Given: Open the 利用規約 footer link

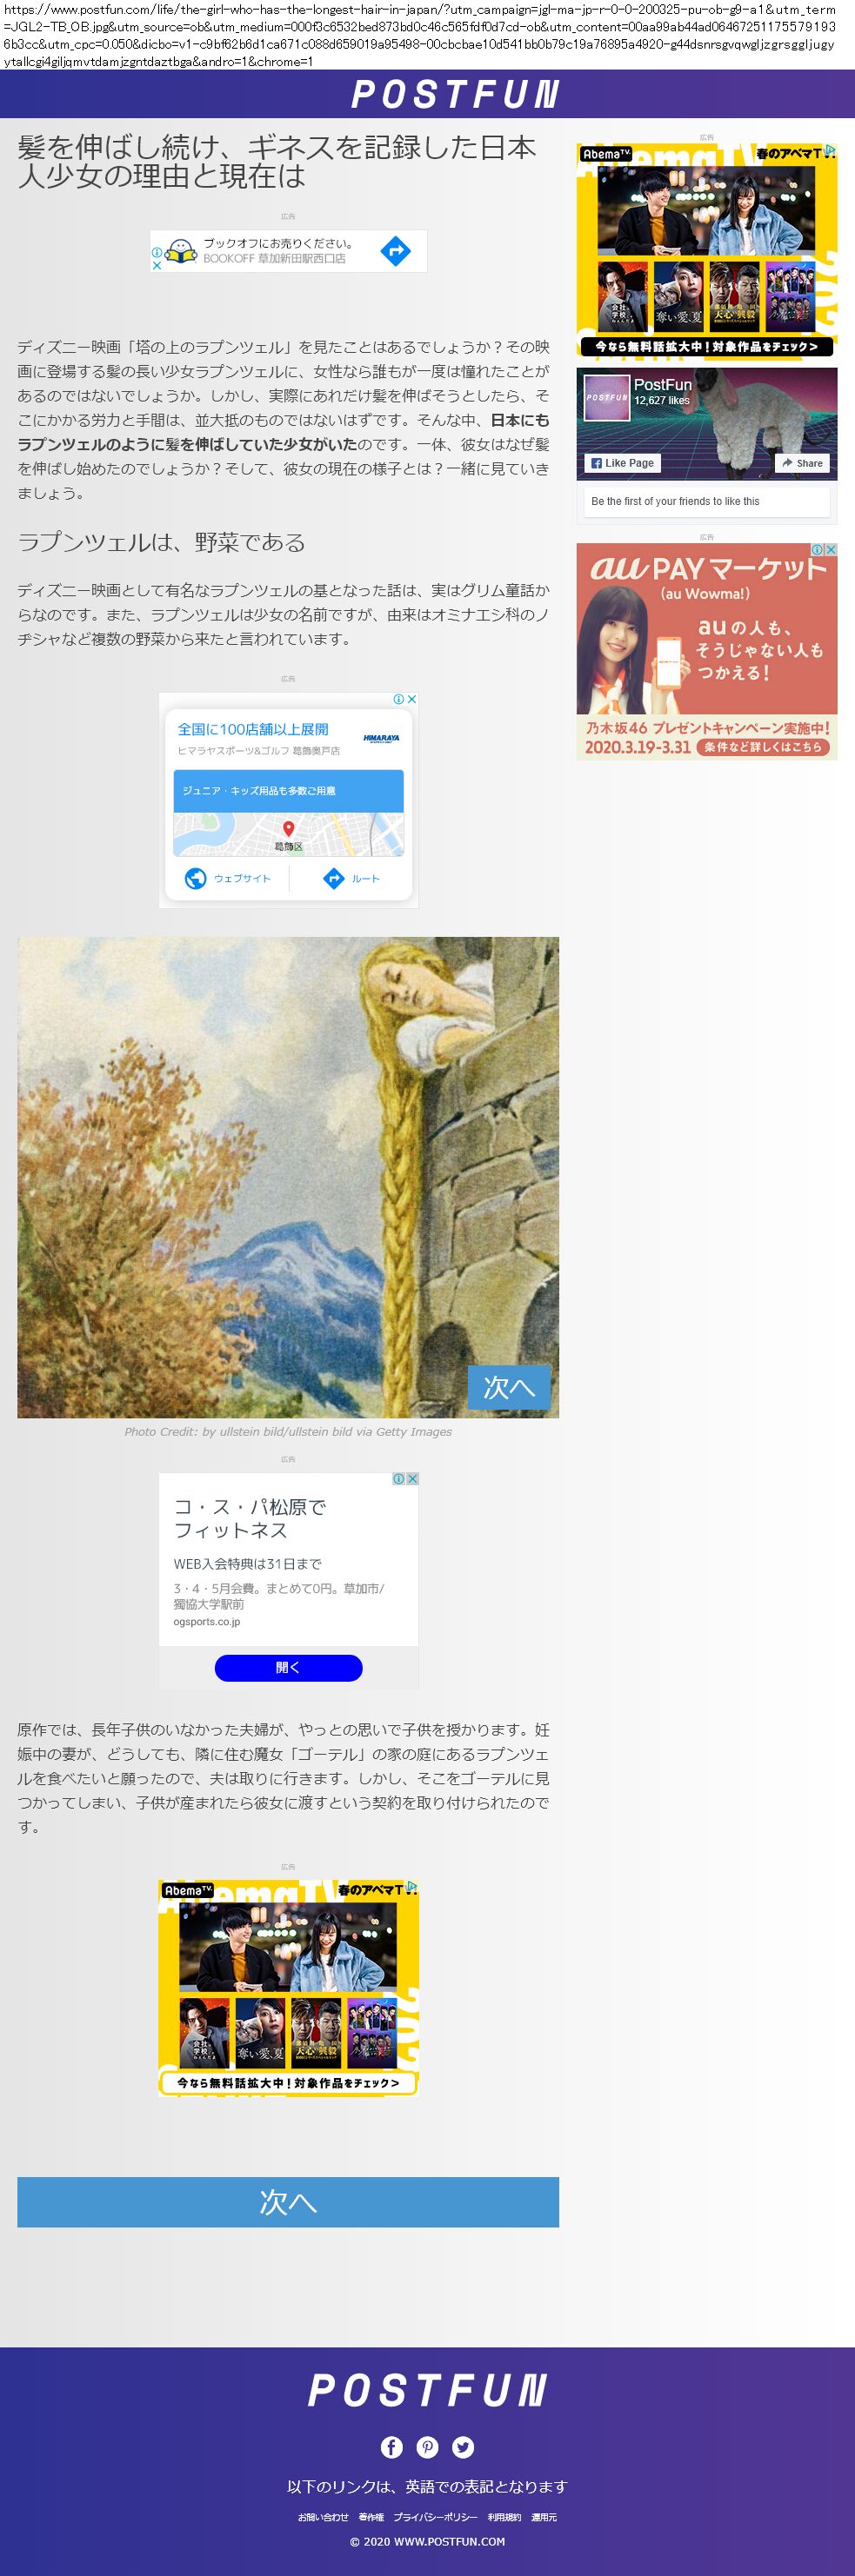Looking at the screenshot, I should pyautogui.click(x=504, y=2517).
